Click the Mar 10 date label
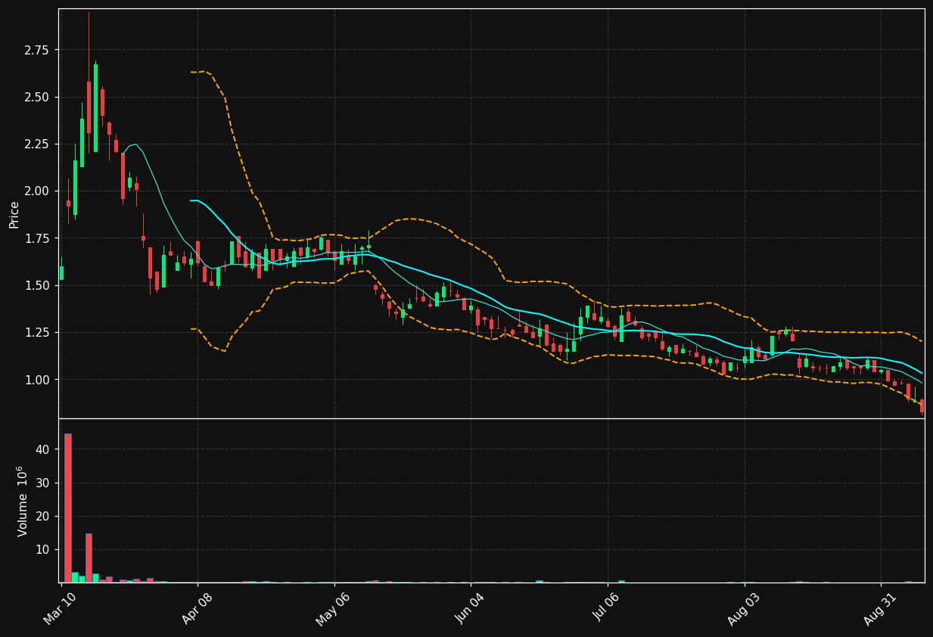The image size is (933, 637). tap(60, 607)
